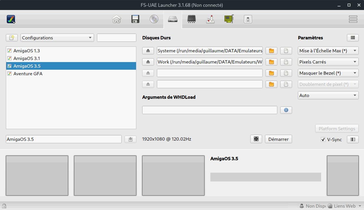The image size is (364, 210).
Task: Browse file for Systeme hard drive
Action: [x=286, y=51]
